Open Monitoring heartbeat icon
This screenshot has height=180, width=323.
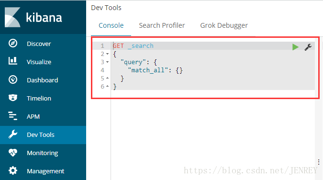pyautogui.click(x=13, y=152)
